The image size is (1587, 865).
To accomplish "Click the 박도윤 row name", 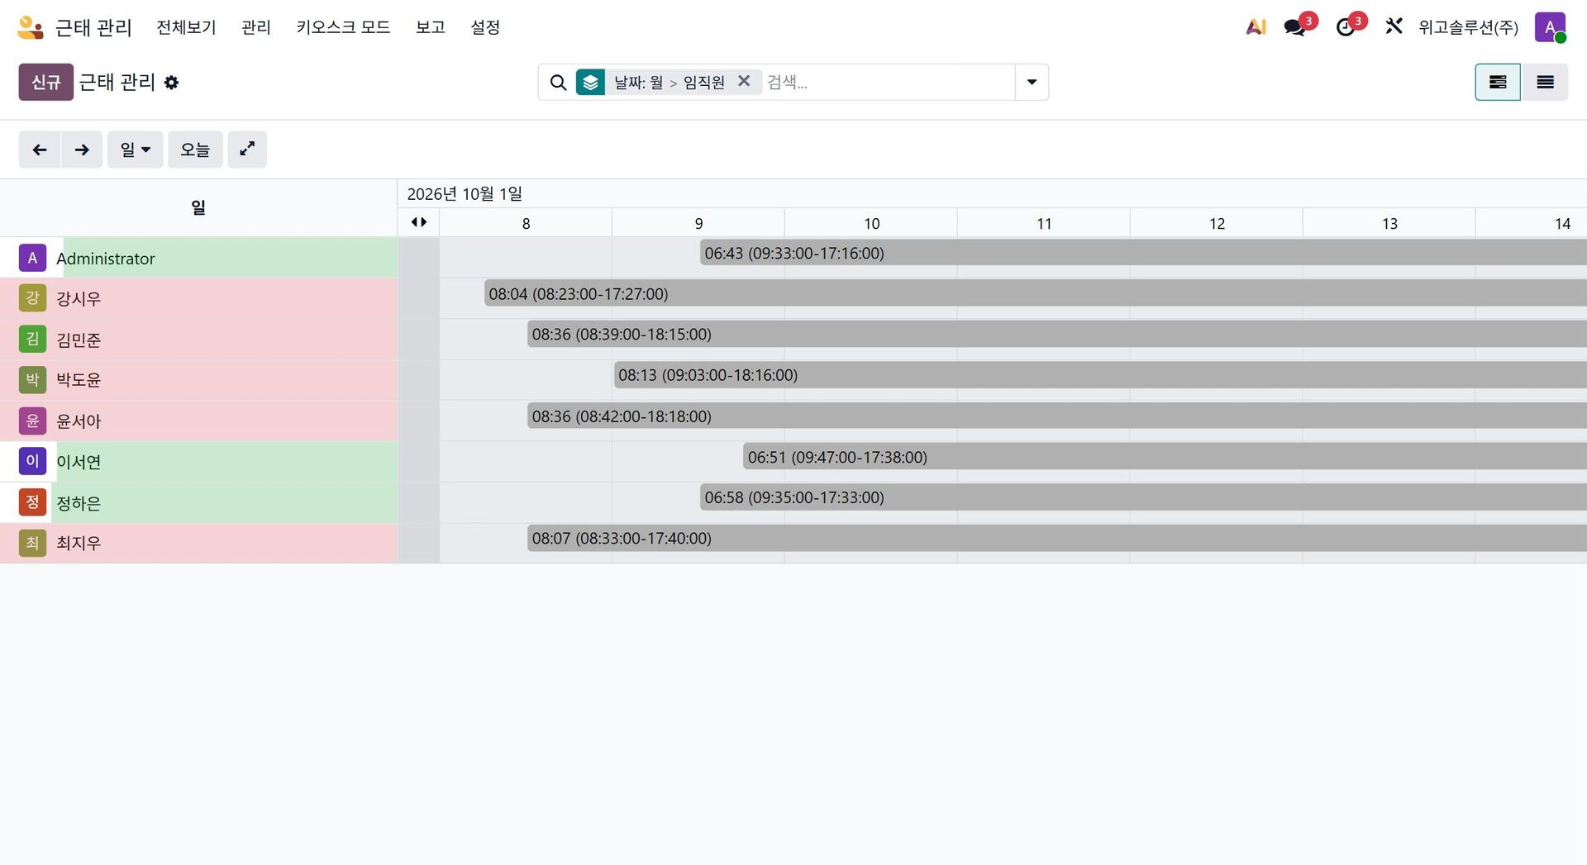I will pyautogui.click(x=79, y=380).
